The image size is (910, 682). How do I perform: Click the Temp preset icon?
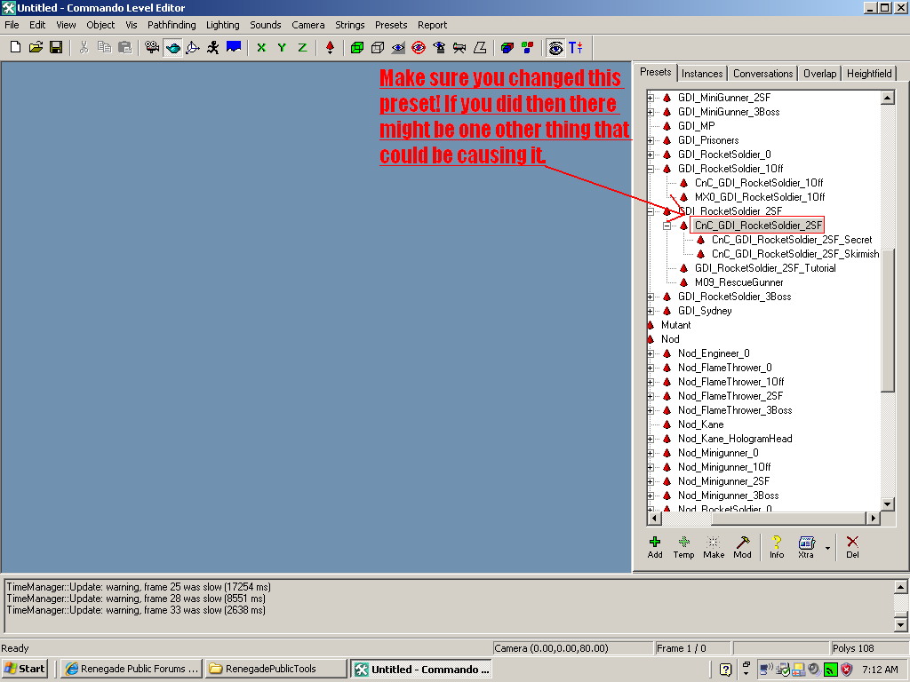[x=683, y=546]
